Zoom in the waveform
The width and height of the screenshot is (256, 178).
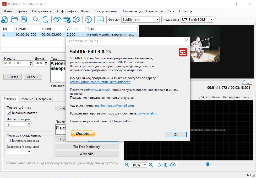[x=151, y=165]
